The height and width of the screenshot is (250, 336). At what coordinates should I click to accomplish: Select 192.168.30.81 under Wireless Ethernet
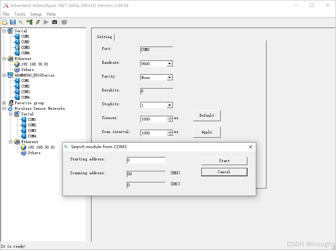[x=41, y=147]
